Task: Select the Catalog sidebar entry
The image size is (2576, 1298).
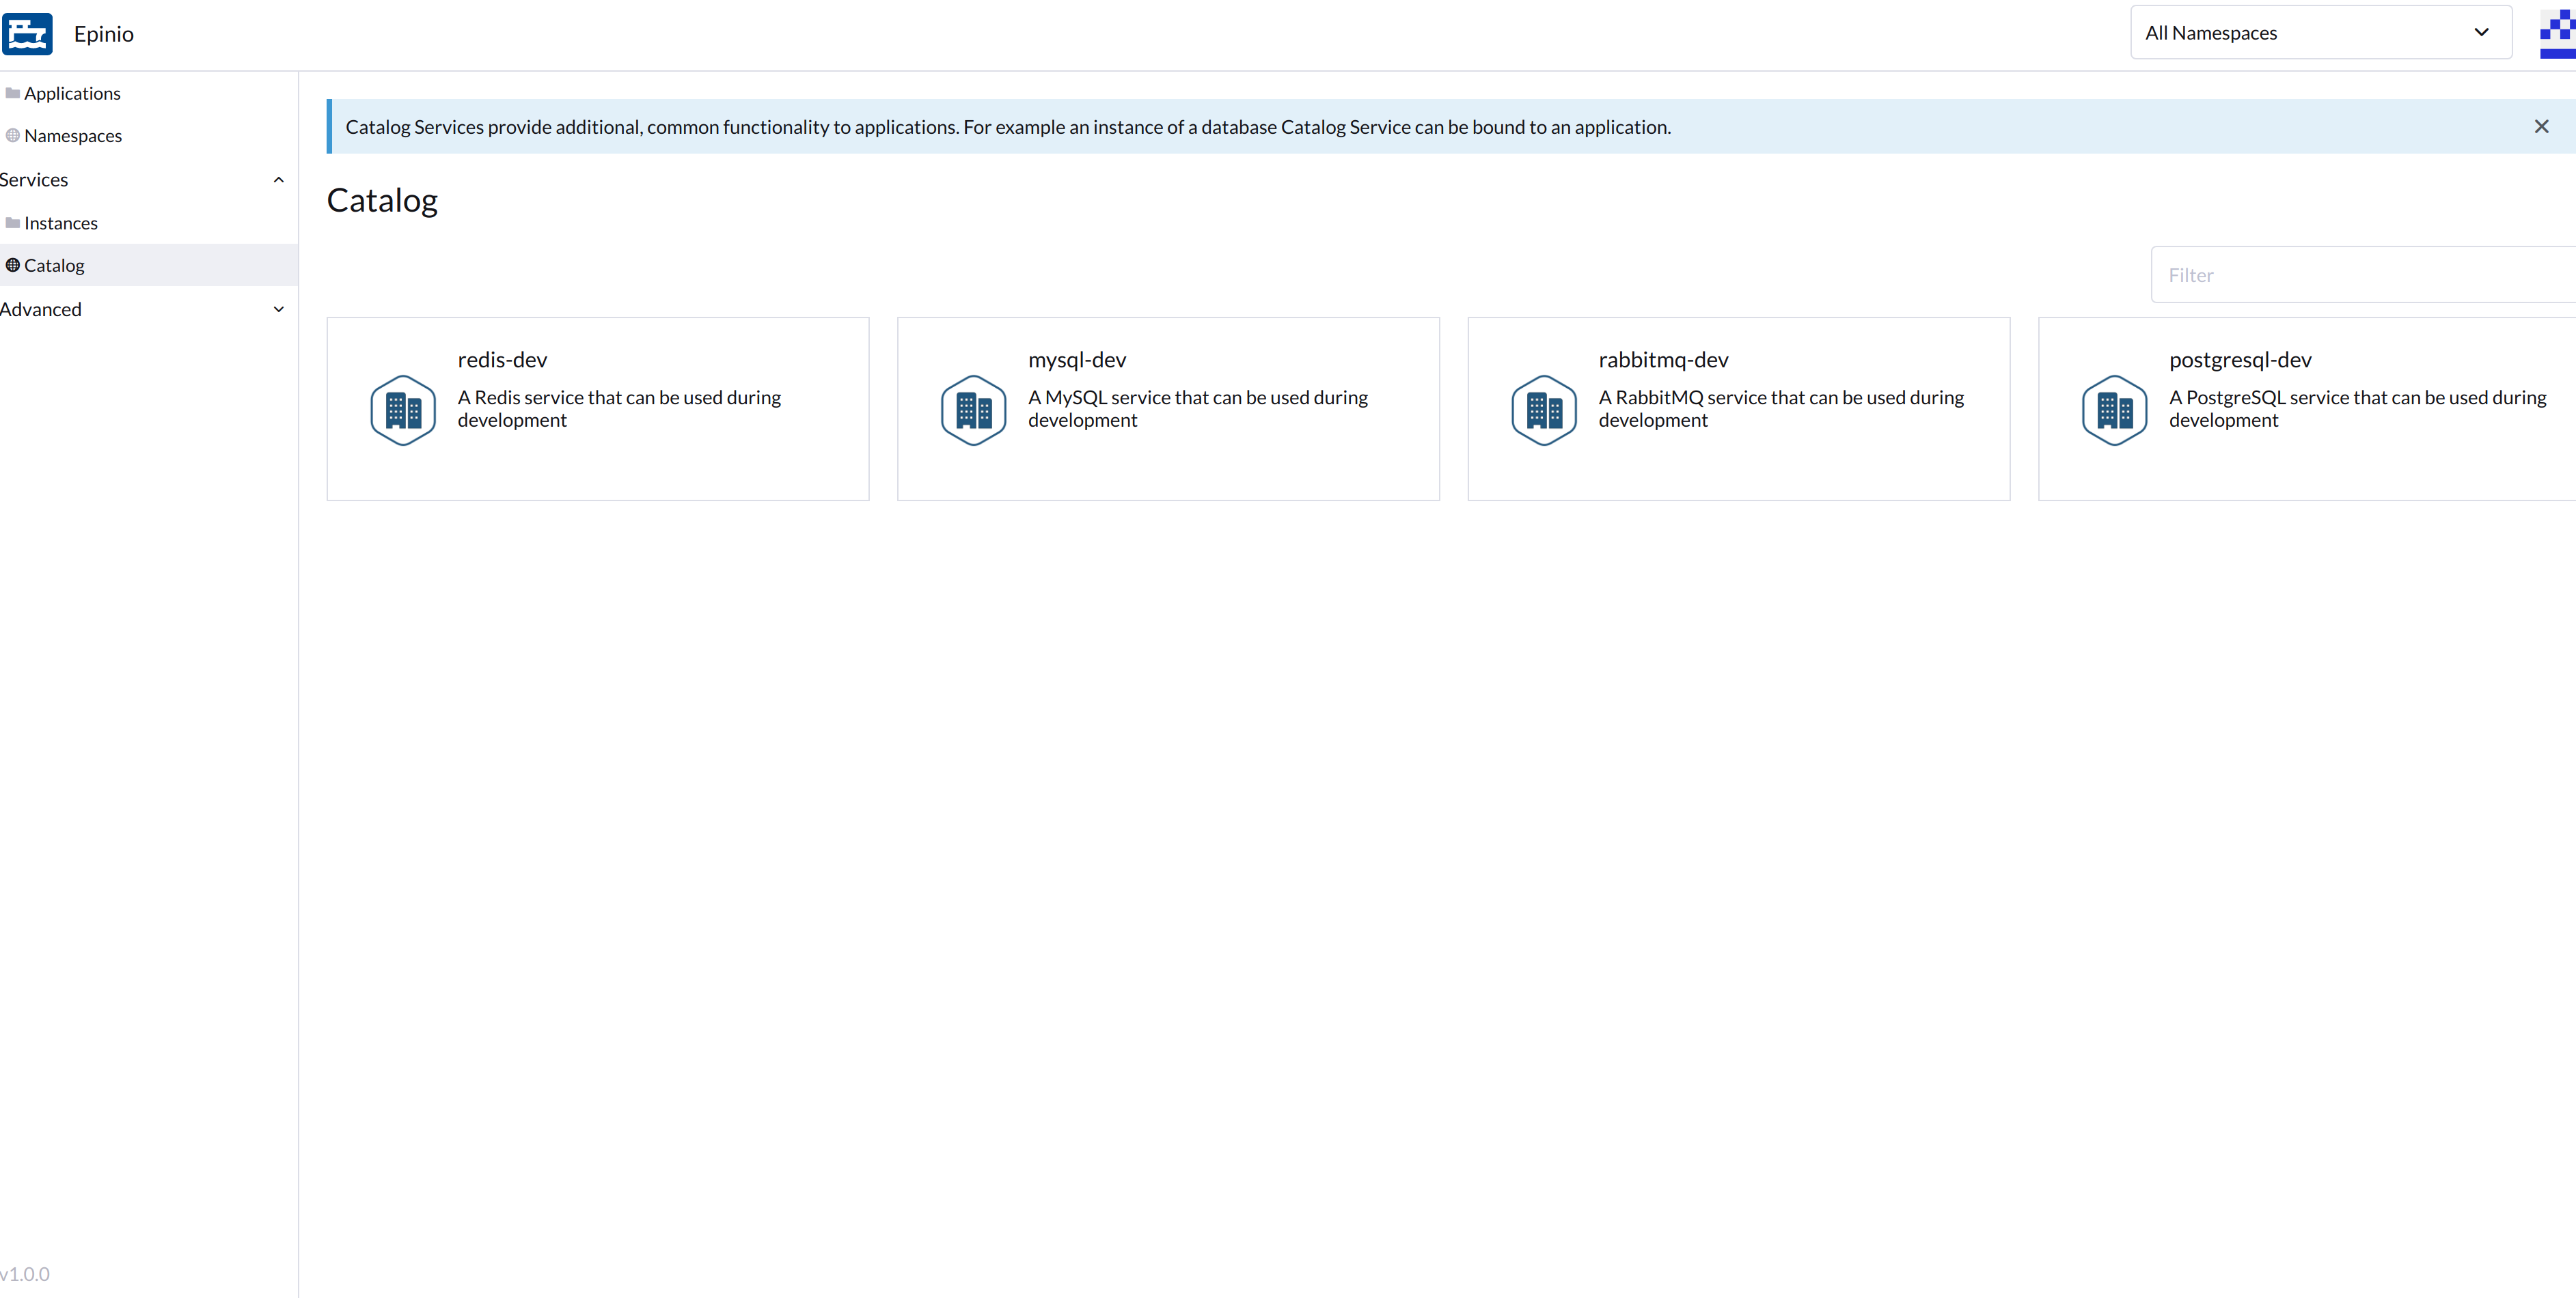Action: click(x=54, y=265)
